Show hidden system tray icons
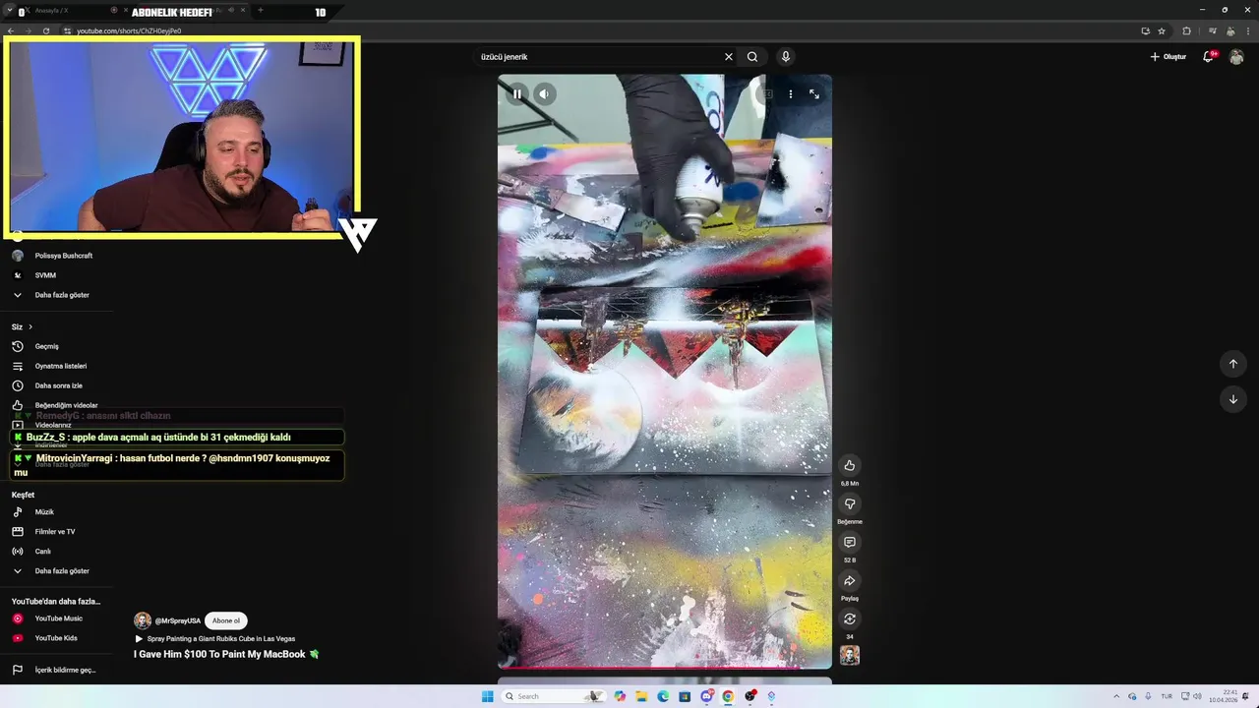 click(1115, 696)
